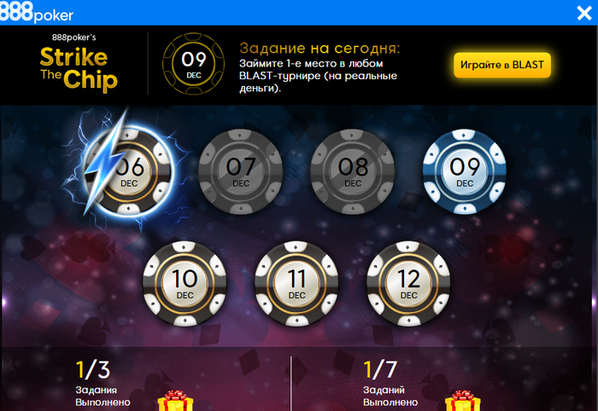Open the gift box under 1/7 progress
The height and width of the screenshot is (411, 598).
463,401
